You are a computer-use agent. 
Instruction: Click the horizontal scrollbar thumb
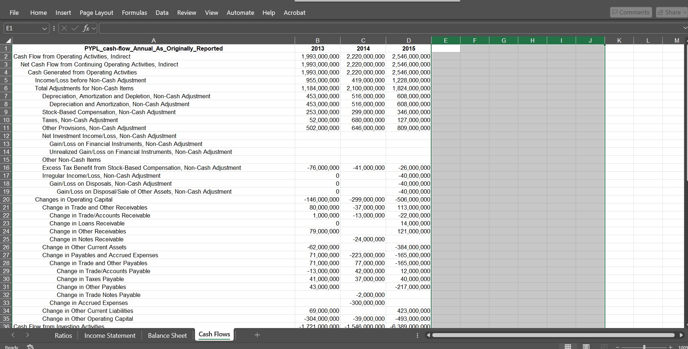click(x=553, y=335)
